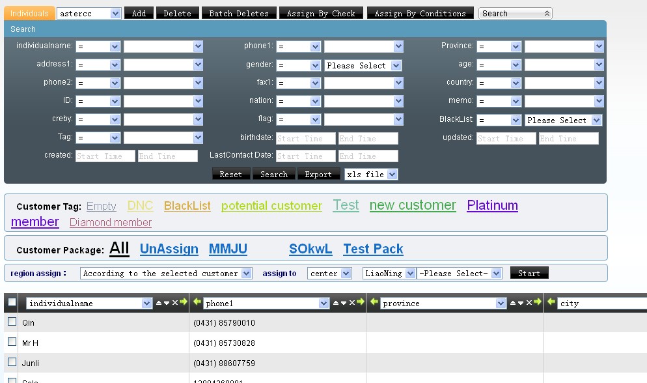
Task: Move city column left with green arrow
Action: click(x=552, y=303)
